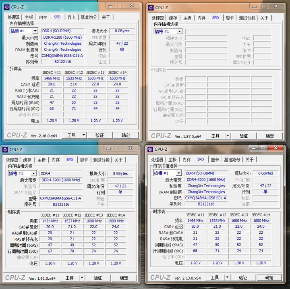Select SPD tab in CPU-Z 2.16.0 window
Screen dimensions: 290x289
click(x=57, y=17)
